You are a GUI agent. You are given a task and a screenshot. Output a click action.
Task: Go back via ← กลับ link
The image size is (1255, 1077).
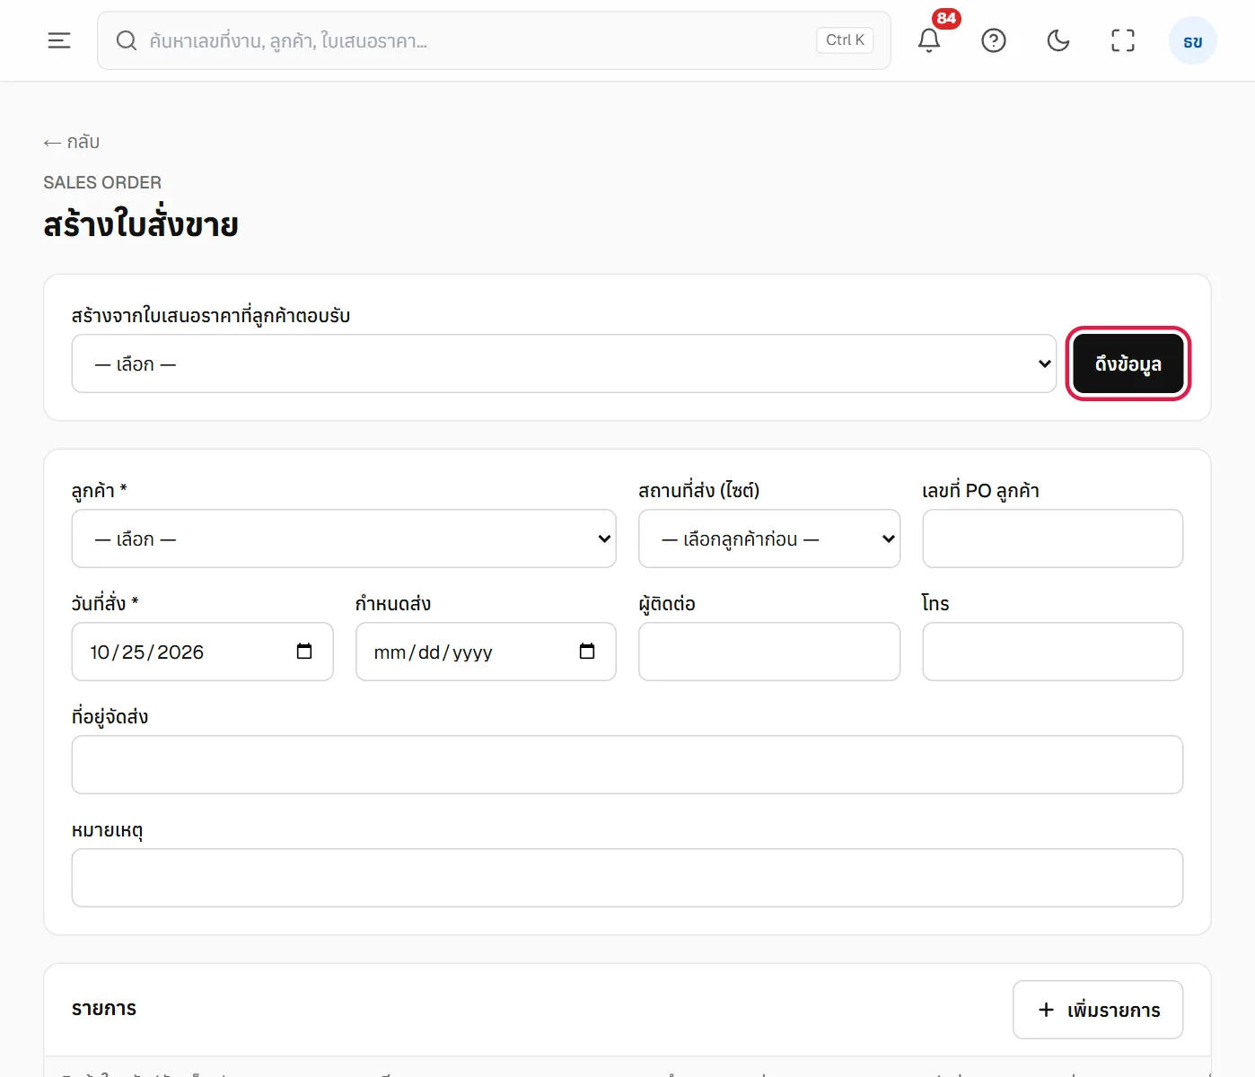point(72,142)
